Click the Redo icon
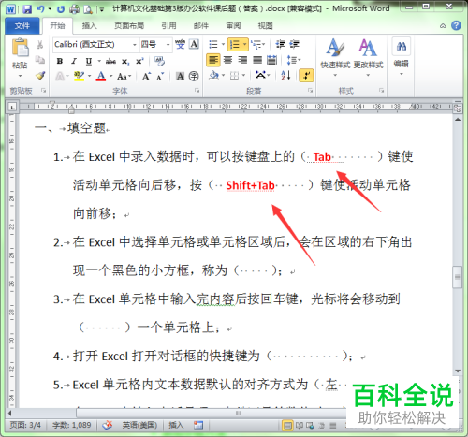Viewport: 468px width, 437px height. pyautogui.click(x=61, y=9)
